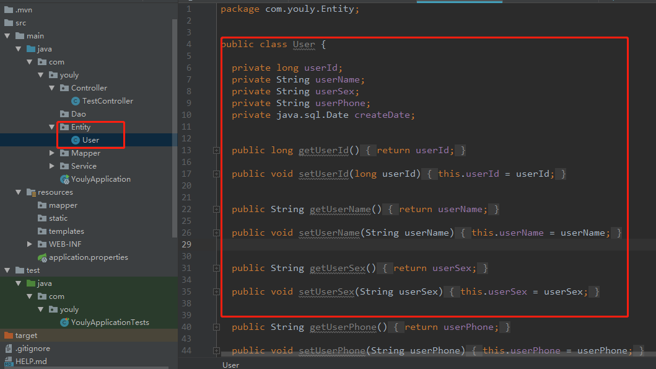Collapse the Controller package arrow
The image size is (656, 369).
(52, 88)
